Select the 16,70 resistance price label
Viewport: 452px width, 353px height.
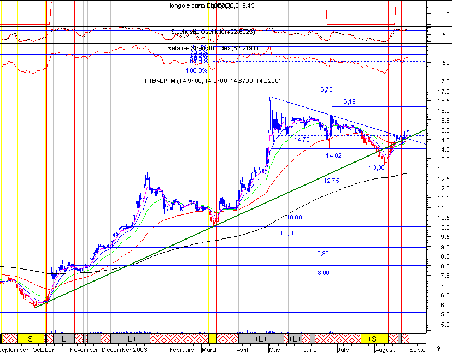(x=325, y=90)
